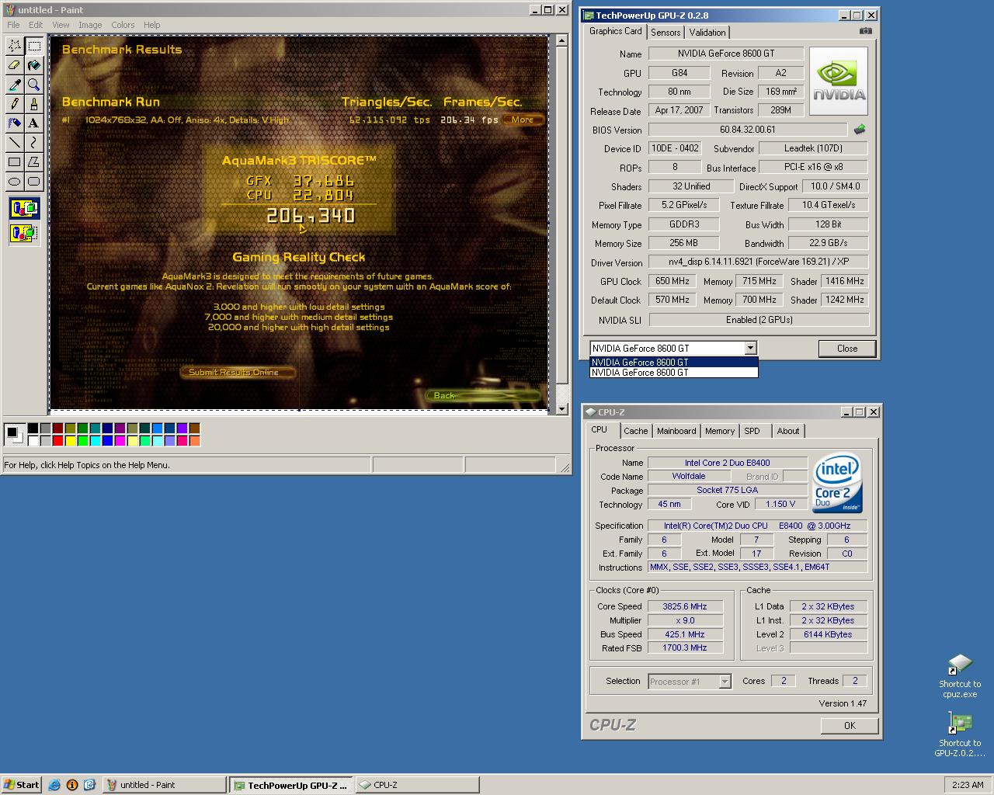Choose the first NVIDIA GeForce 8600 GT entry
The width and height of the screenshot is (994, 795).
click(673, 362)
